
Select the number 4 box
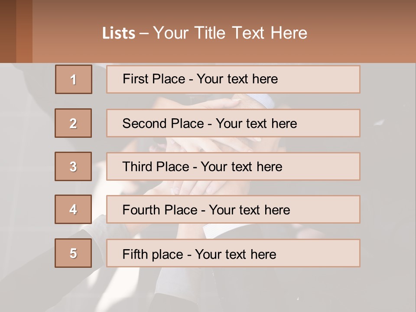pyautogui.click(x=73, y=209)
